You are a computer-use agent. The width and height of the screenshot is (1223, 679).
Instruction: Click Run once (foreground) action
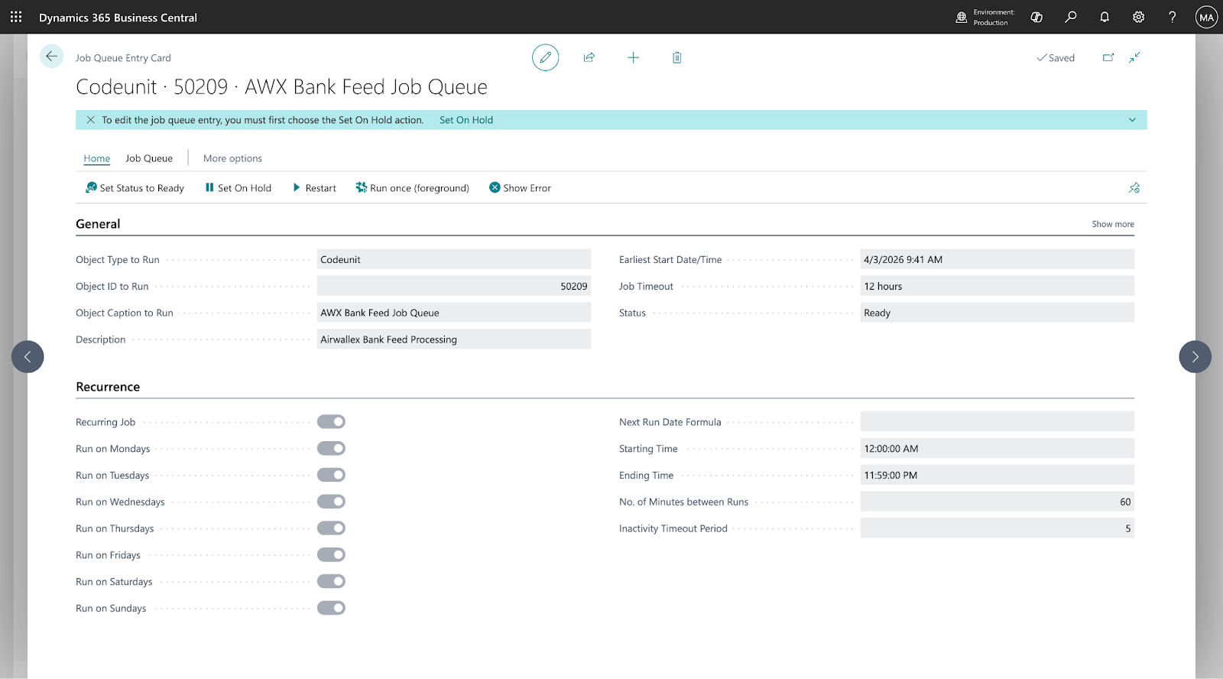(412, 188)
